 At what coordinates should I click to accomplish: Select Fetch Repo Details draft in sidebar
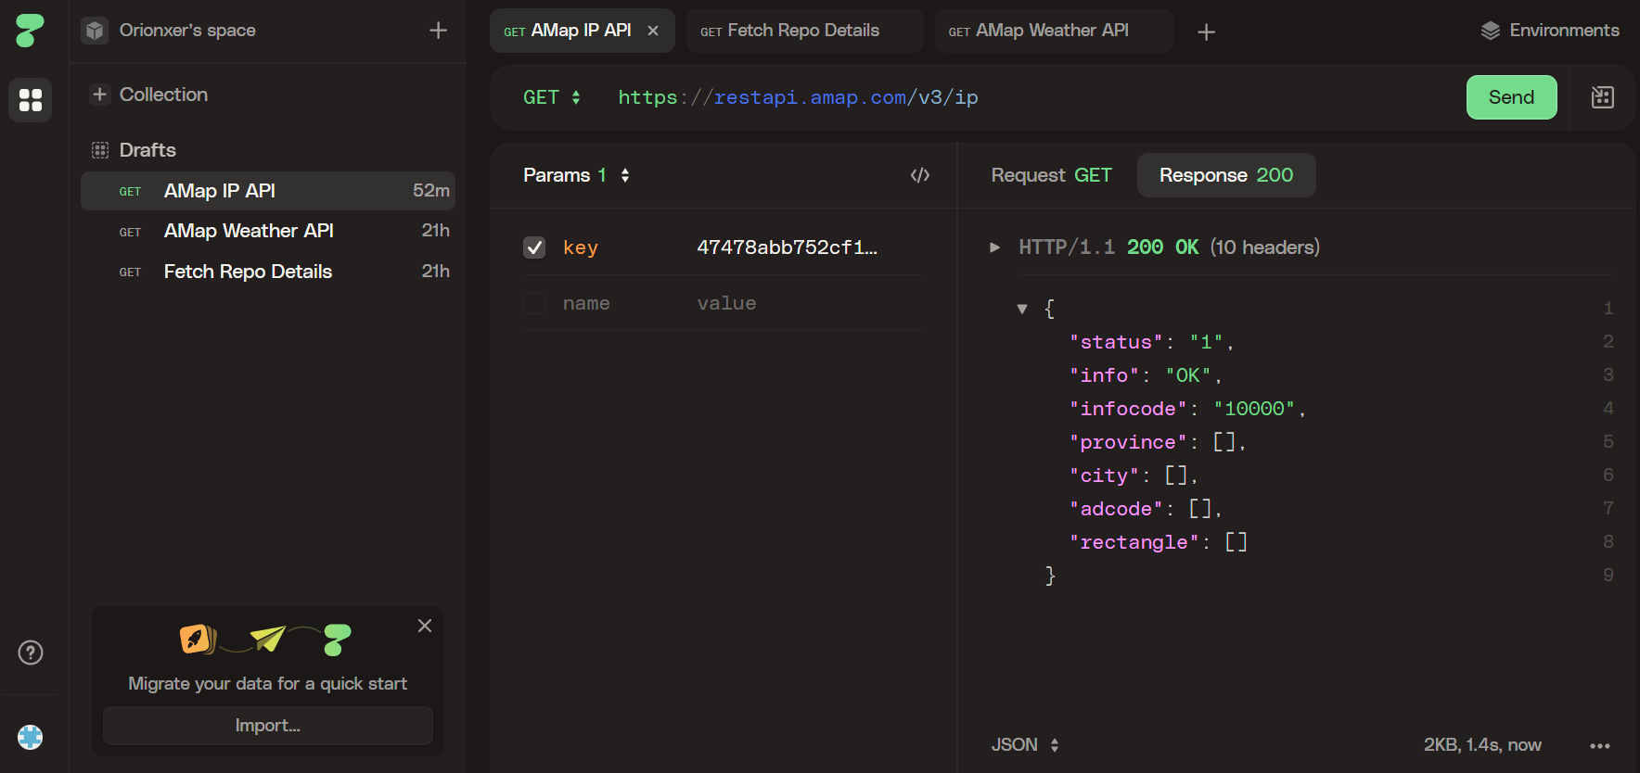pyautogui.click(x=268, y=272)
